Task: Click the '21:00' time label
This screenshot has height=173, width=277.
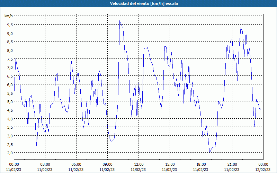Action: coord(232,165)
